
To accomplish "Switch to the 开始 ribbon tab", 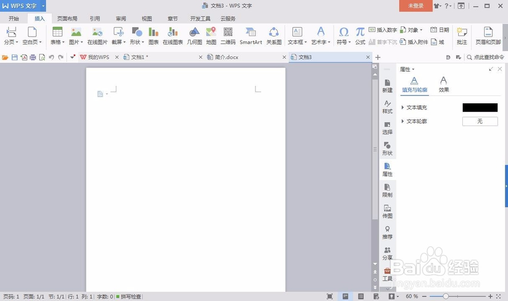I will [x=14, y=18].
